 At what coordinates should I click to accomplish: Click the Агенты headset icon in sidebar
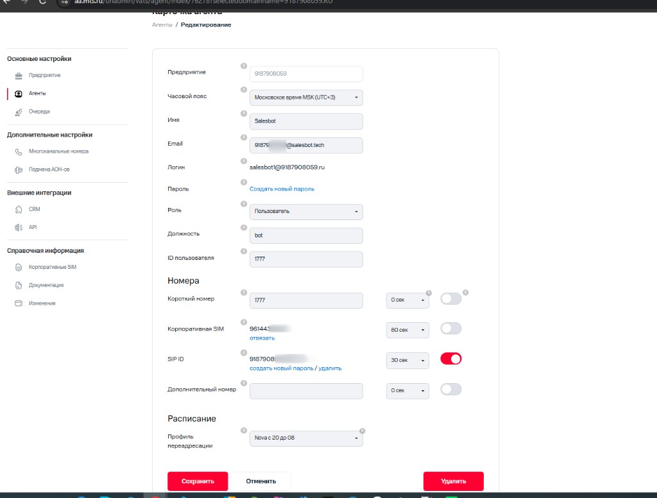19,94
